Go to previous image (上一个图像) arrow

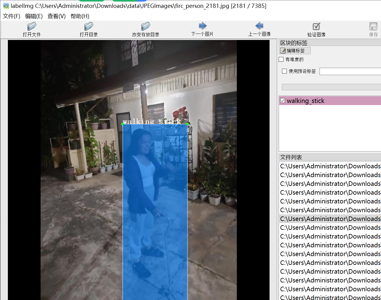click(259, 26)
